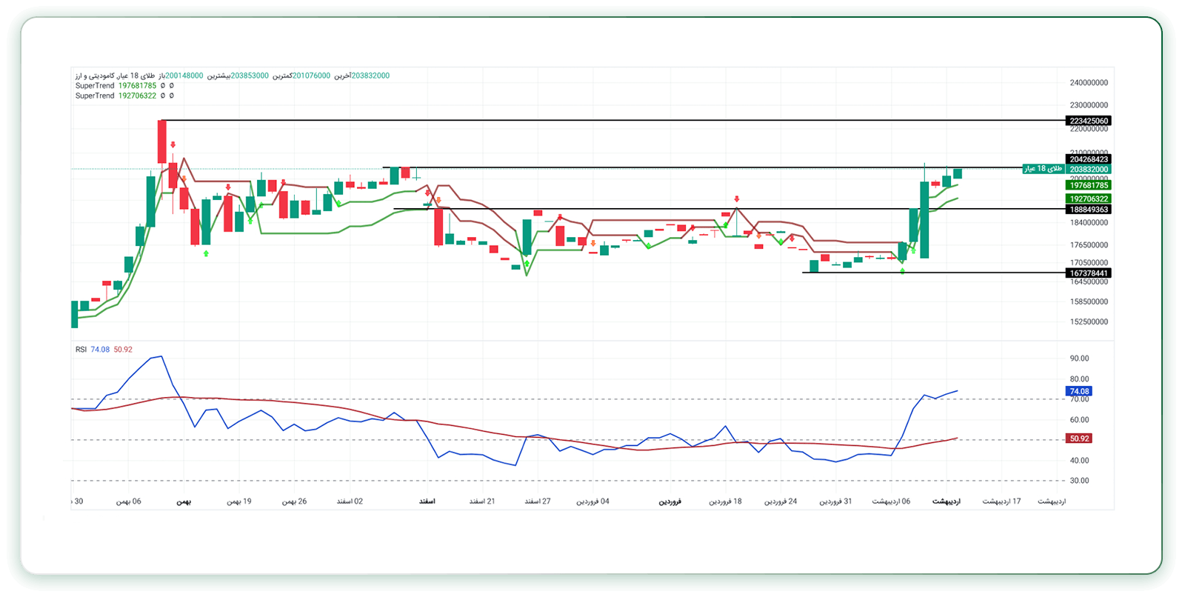The image size is (1185, 597).
Task: Click the 02 اسفند date label
Action: (x=350, y=501)
